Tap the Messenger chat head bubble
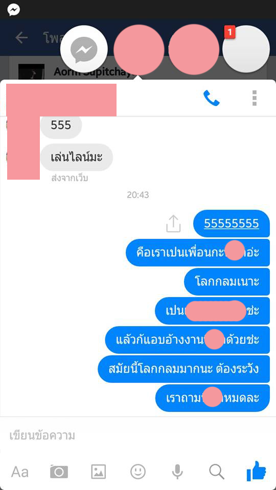276x490 pixels. [84, 50]
